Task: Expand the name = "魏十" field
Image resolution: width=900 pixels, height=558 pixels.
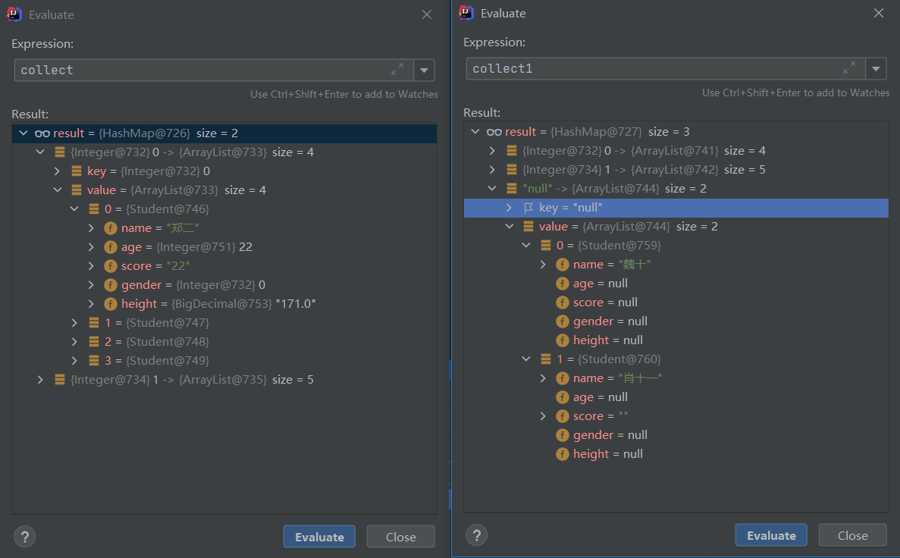Action: tap(543, 264)
